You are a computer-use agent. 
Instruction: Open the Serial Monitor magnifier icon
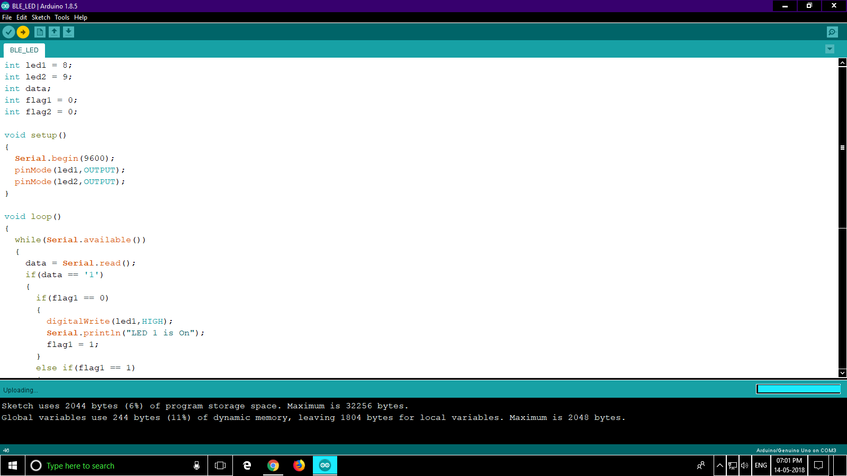pyautogui.click(x=832, y=32)
